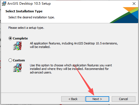139x105 pixels.
Task: Click the bold Complete option label
Action: 20,38
